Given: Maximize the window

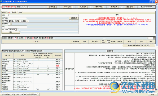Looking at the screenshot, I should [153, 2].
